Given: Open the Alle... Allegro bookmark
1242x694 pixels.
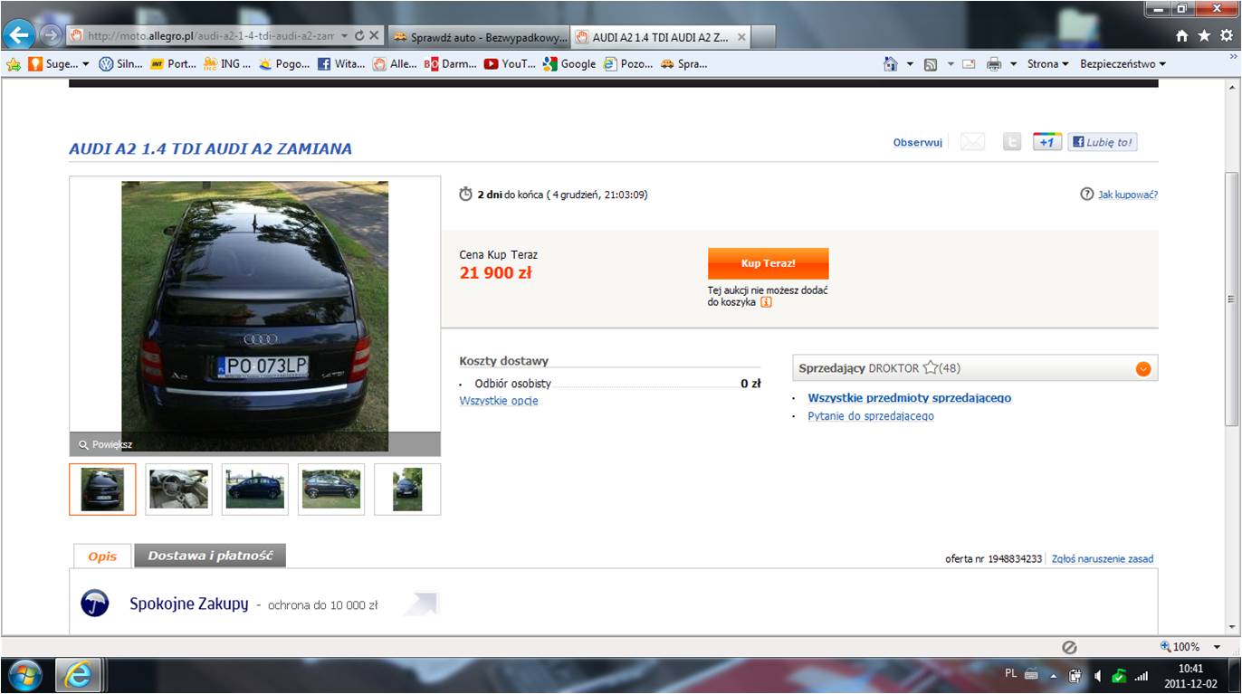Looking at the screenshot, I should (396, 64).
